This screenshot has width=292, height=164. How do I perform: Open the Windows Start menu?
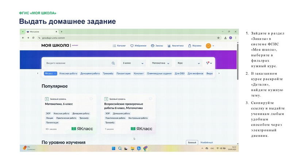pos(114,148)
